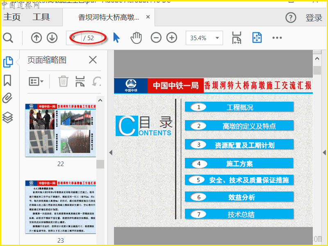Image resolution: width=328 pixels, height=246 pixels.
Task: Close the page thumbnails panel
Action: pyautogui.click(x=93, y=60)
